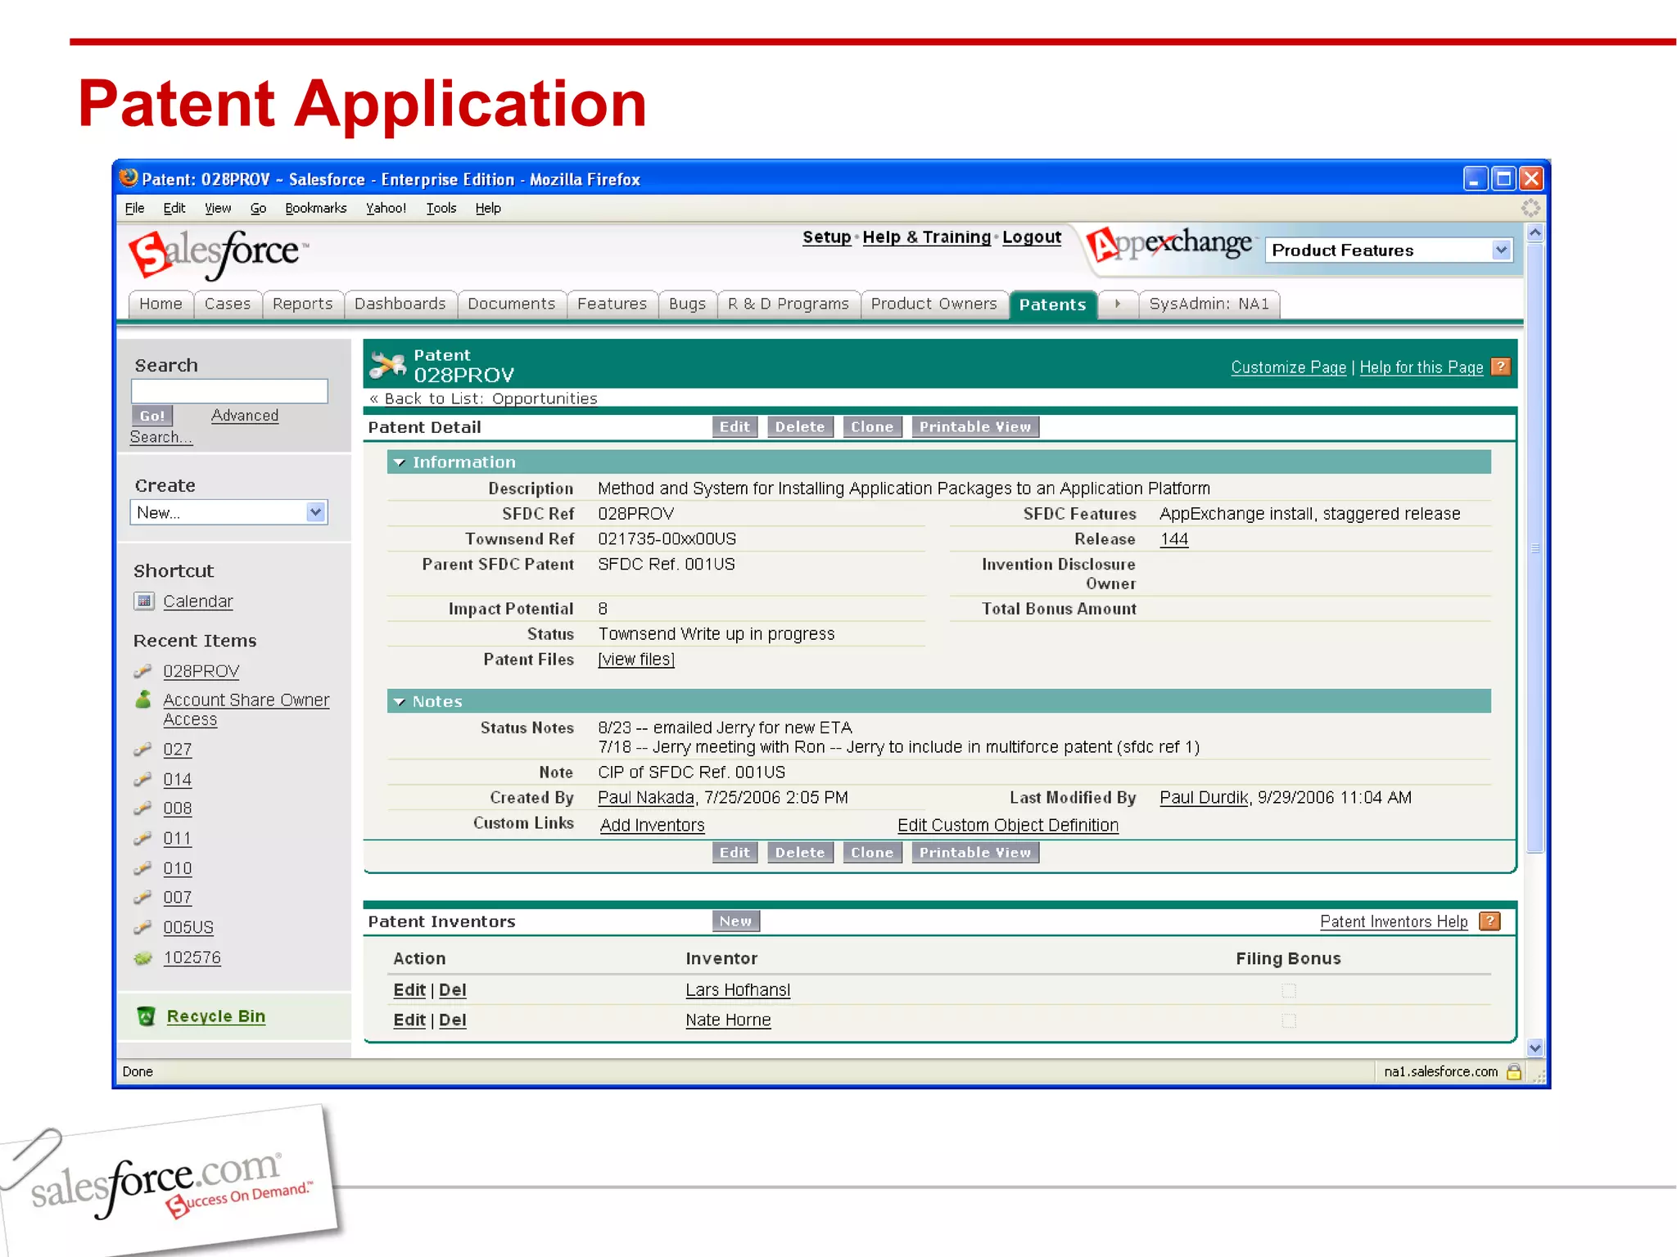Click the AppExchange logo
The width and height of the screenshot is (1677, 1257).
tap(1169, 244)
